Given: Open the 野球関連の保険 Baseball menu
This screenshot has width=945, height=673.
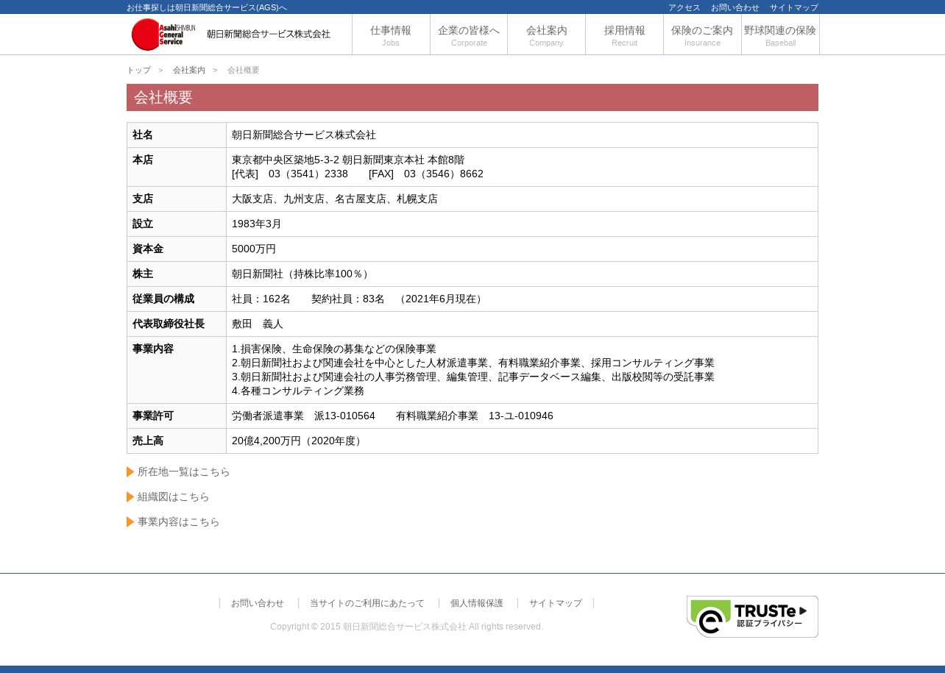Looking at the screenshot, I should pyautogui.click(x=780, y=35).
